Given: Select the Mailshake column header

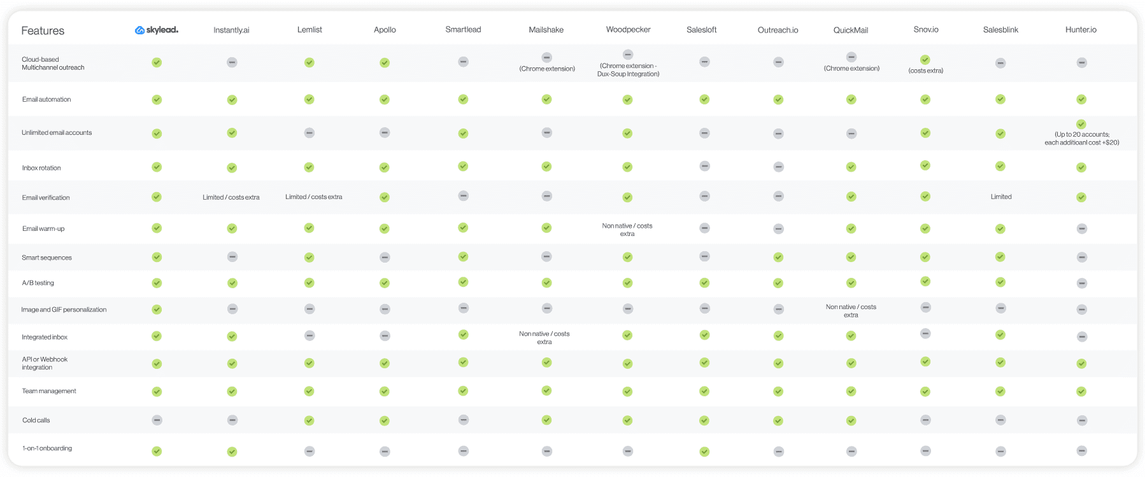Looking at the screenshot, I should (546, 30).
